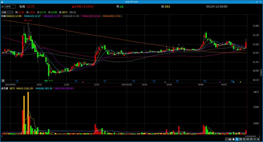Click the circular refresh icon
This screenshot has height=142, width=263.
(x=251, y=139)
